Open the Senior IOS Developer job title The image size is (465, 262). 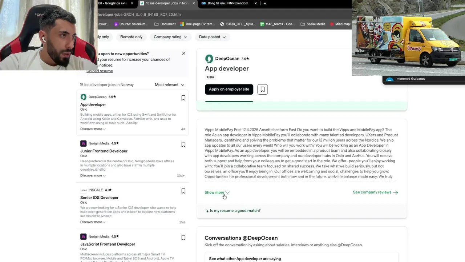[99, 198]
